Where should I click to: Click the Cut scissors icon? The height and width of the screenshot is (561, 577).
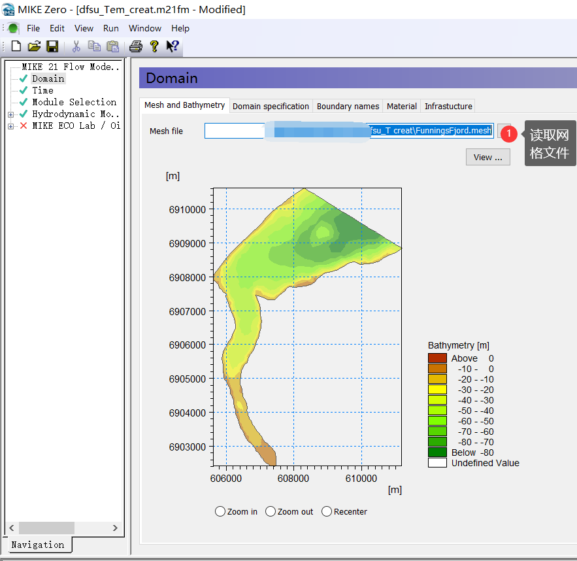point(76,46)
